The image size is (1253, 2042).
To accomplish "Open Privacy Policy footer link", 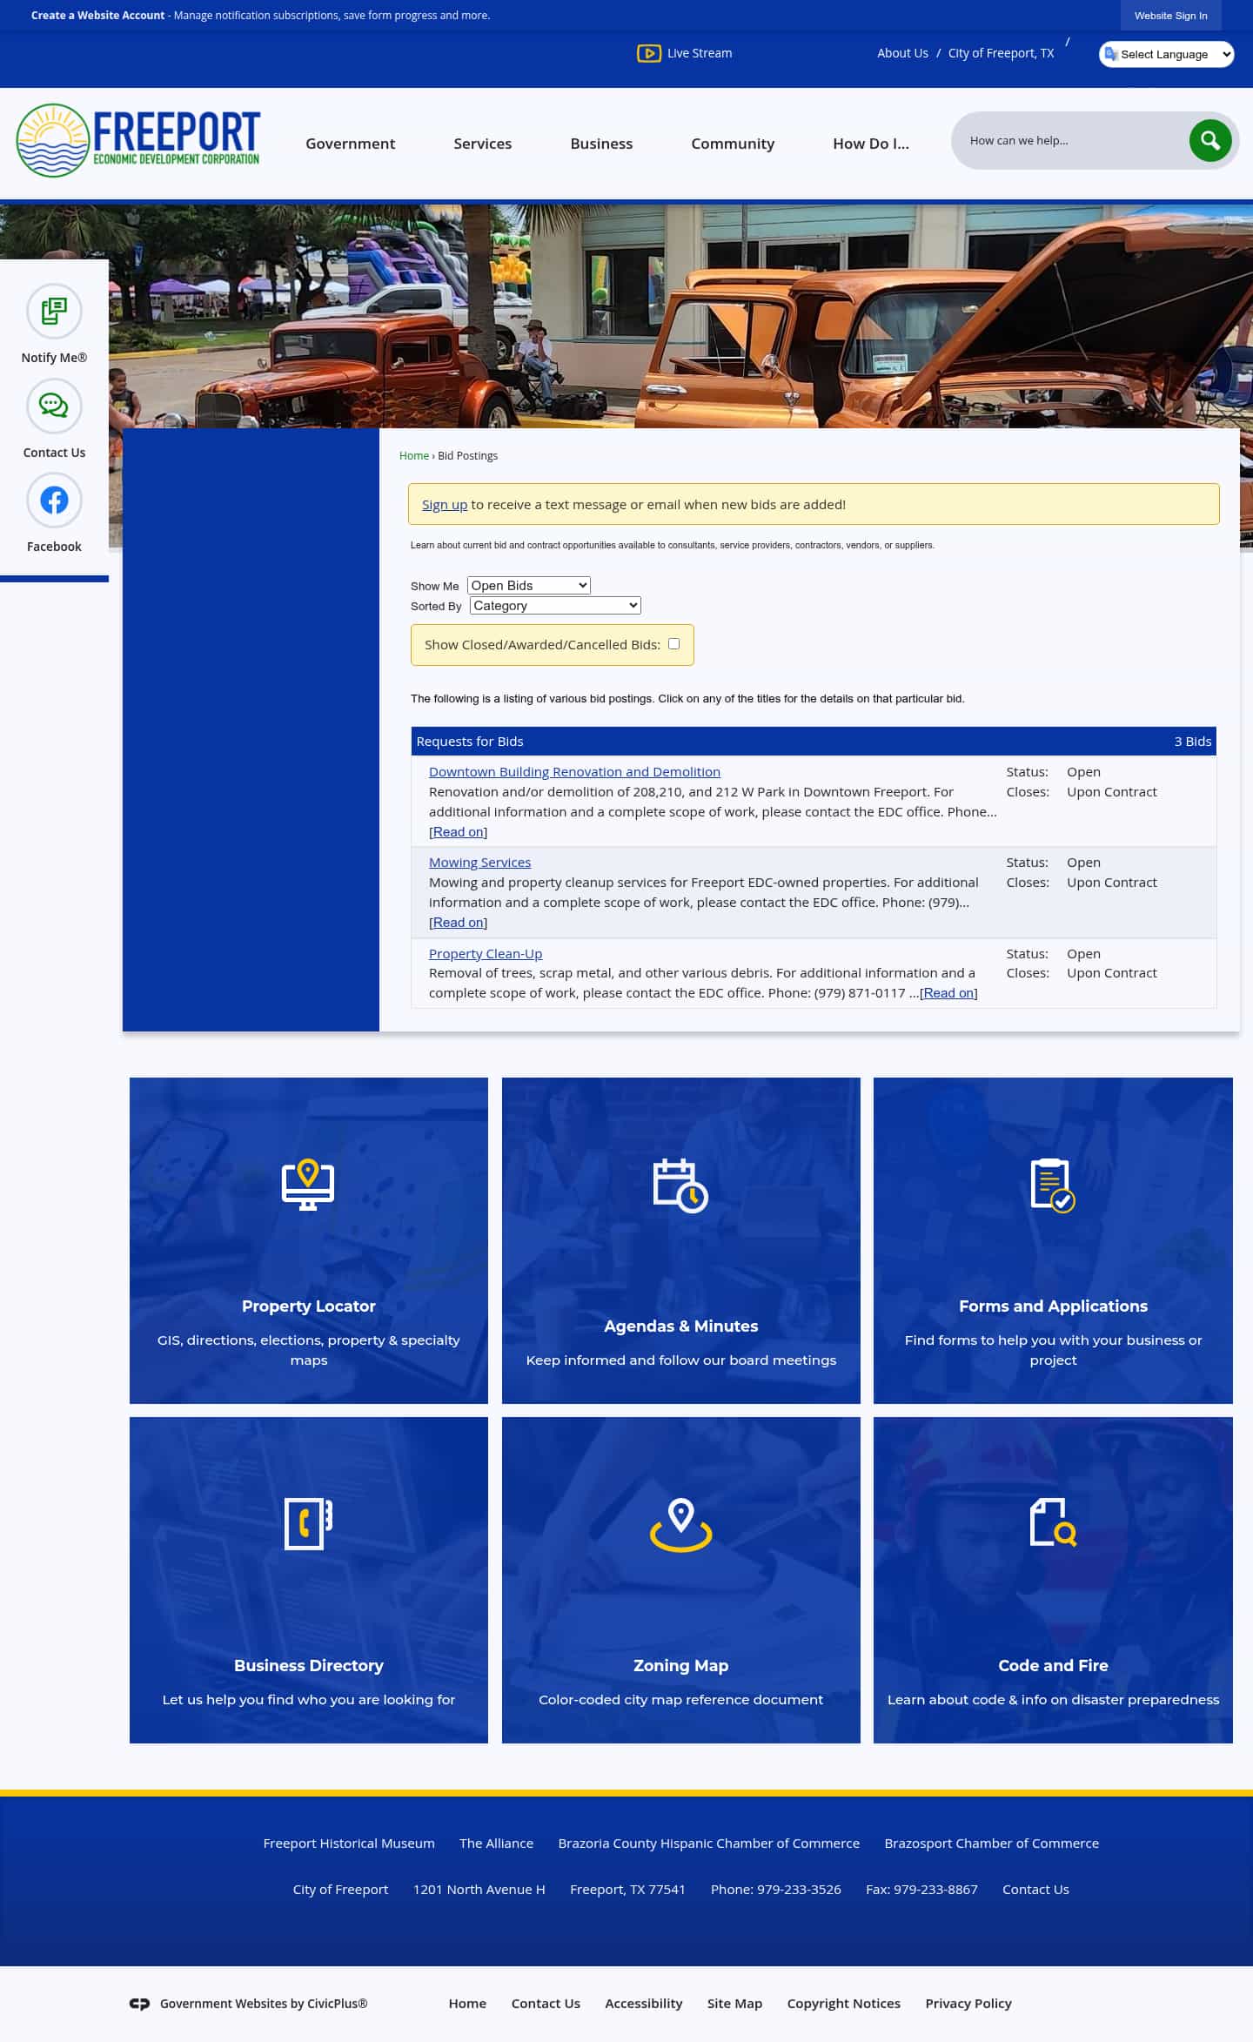I will point(968,2003).
